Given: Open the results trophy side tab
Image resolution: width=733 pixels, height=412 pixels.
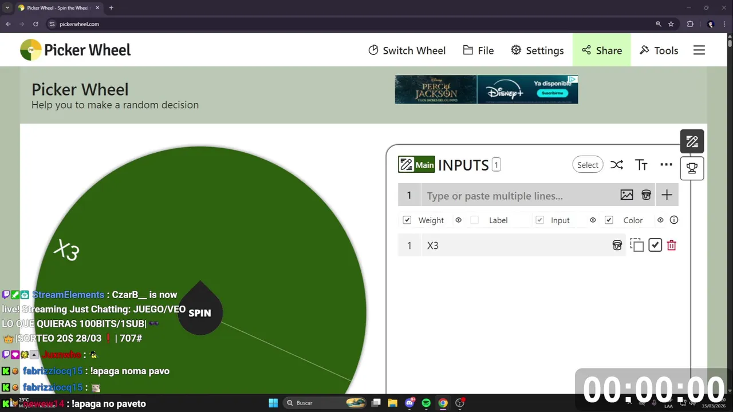Looking at the screenshot, I should pos(692,168).
